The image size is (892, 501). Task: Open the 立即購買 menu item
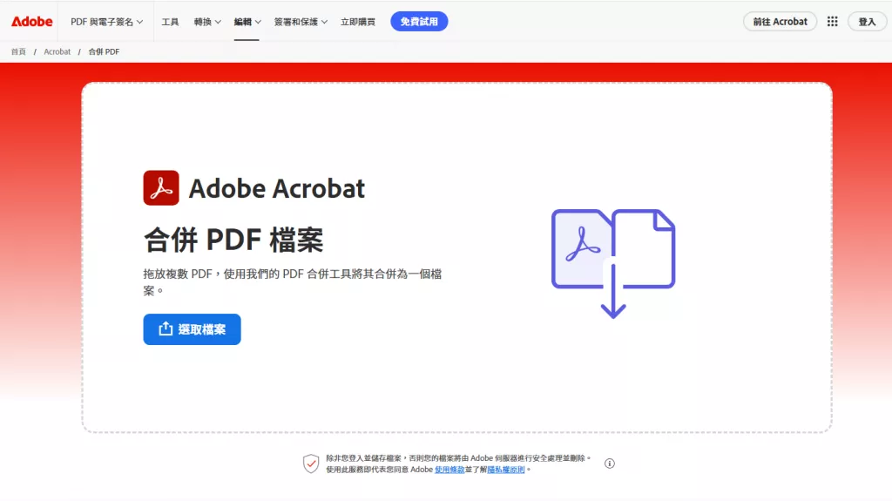pyautogui.click(x=358, y=22)
